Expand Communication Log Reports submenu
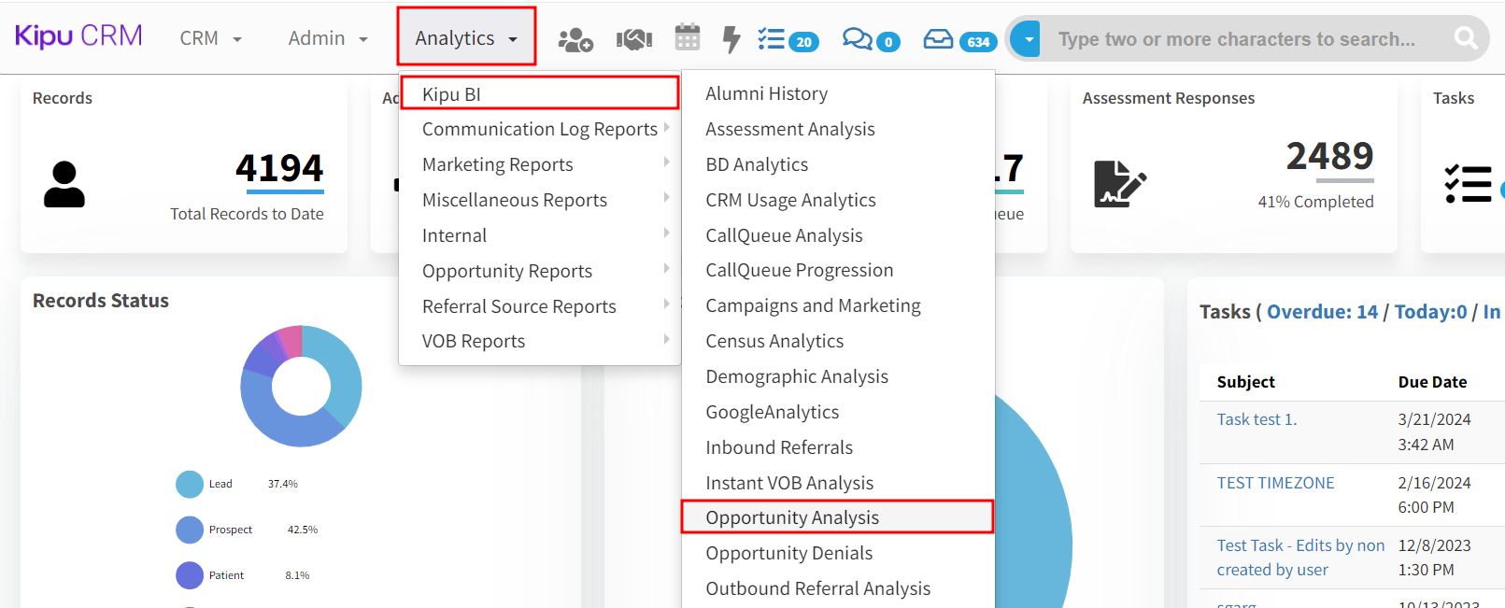 540,129
